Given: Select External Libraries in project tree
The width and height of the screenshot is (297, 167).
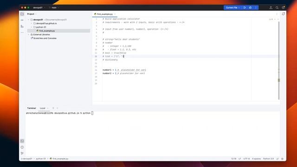Looking at the screenshot, I should pyautogui.click(x=41, y=35).
